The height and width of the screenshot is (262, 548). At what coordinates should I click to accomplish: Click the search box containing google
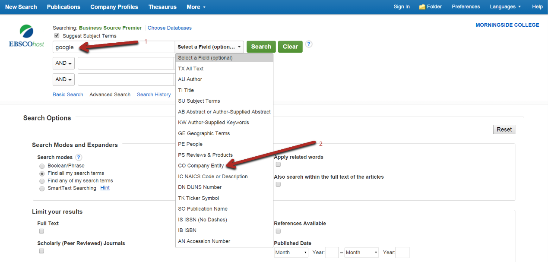point(114,47)
